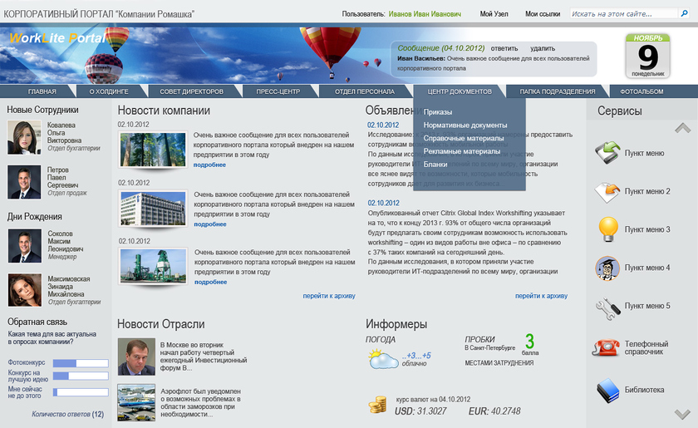Open the Ковалева Ольга employee photo
The height and width of the screenshot is (428, 698).
[x=24, y=137]
